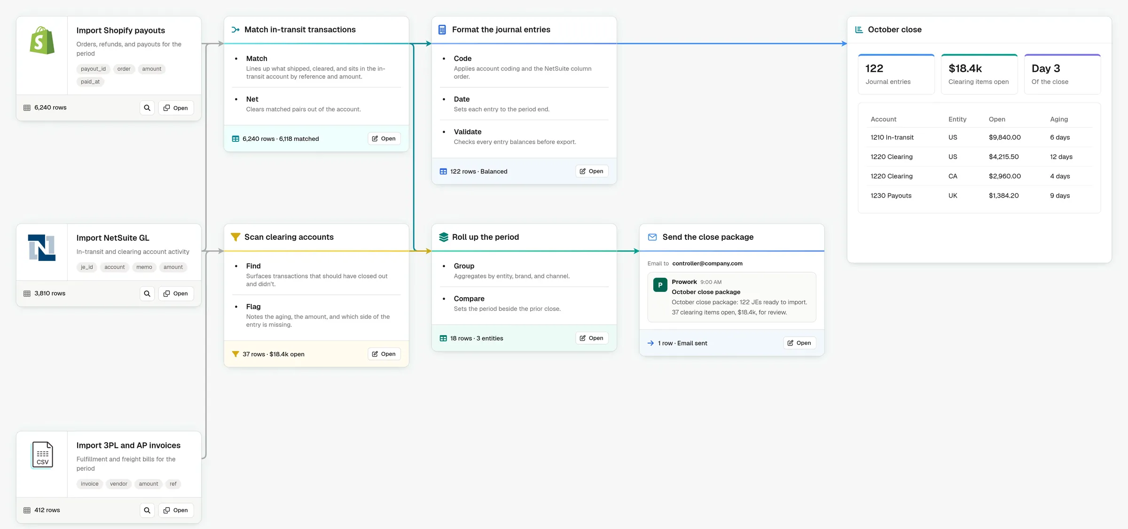Click the table icon beside 122 rows · Balanced
This screenshot has width=1128, height=529.
443,171
